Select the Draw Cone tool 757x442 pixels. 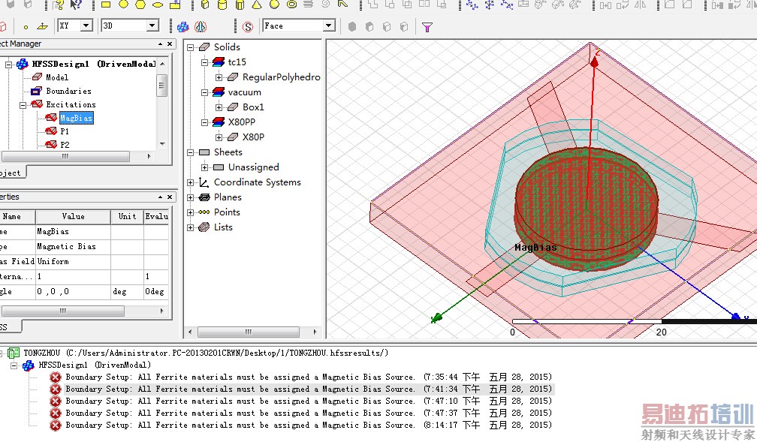[x=257, y=5]
